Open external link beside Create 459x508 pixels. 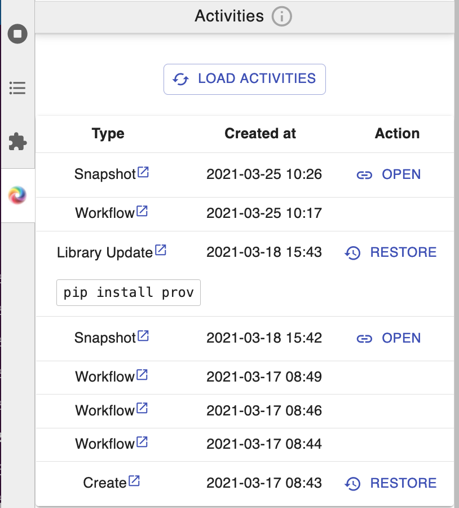click(x=134, y=481)
